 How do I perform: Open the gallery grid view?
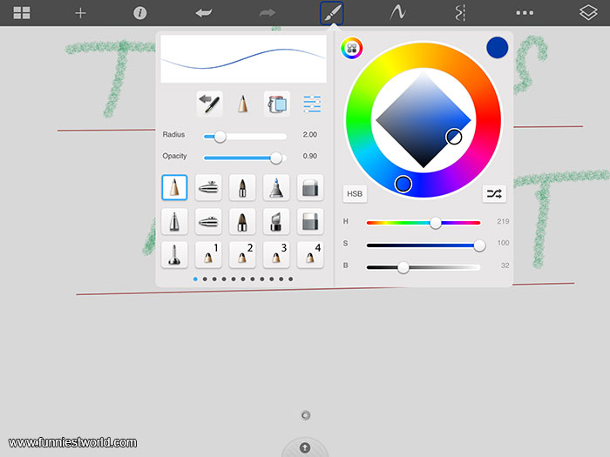click(22, 13)
